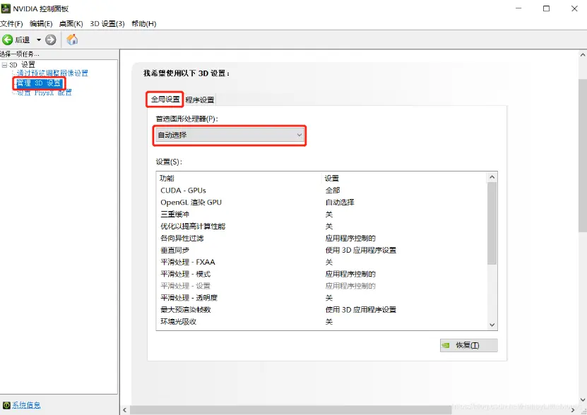Click the green Back arrow icon
Screen dimensions: 587x415
click(8, 40)
